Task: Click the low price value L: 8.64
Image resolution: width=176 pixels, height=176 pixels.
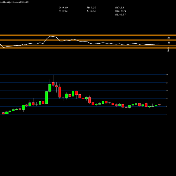Action: pyautogui.click(x=91, y=11)
